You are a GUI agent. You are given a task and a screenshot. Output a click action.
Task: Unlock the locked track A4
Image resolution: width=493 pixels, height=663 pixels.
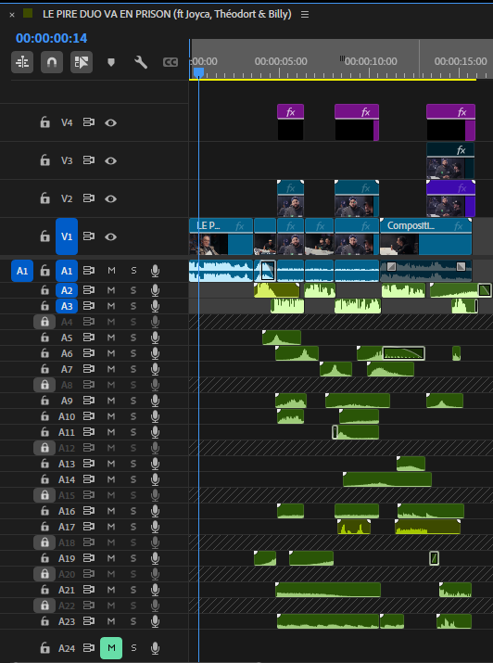[x=44, y=322]
